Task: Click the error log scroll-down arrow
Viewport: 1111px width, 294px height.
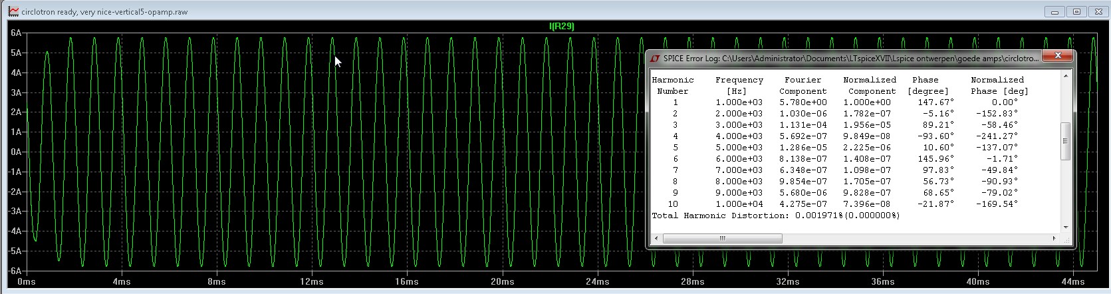Action: (x=1064, y=227)
